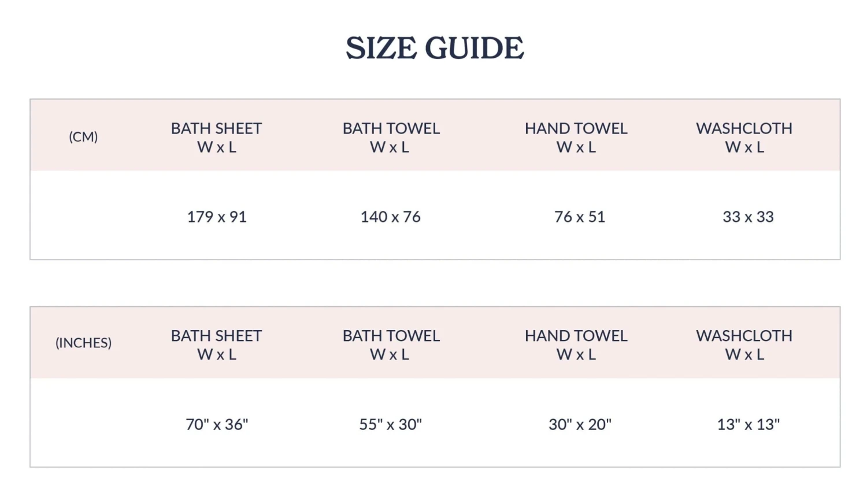Click "W x L" under WASHCLOTH in inches table
The height and width of the screenshot is (500, 867).
[x=744, y=355]
